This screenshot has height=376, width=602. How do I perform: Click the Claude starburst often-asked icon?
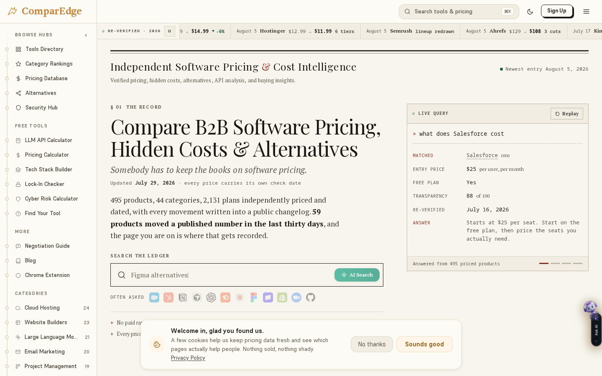(240, 297)
